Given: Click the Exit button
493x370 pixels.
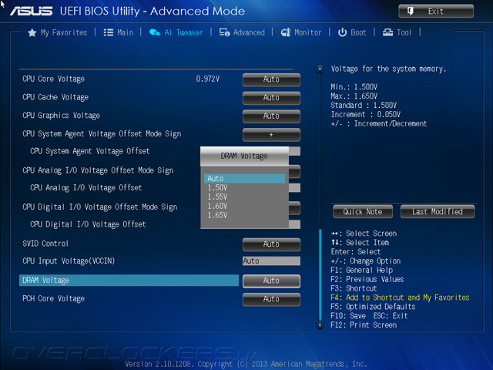Looking at the screenshot, I should (x=436, y=12).
